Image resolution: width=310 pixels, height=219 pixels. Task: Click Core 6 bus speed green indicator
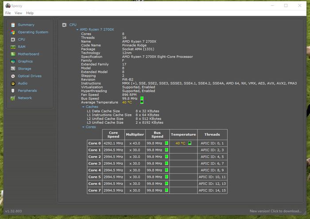click(x=167, y=184)
